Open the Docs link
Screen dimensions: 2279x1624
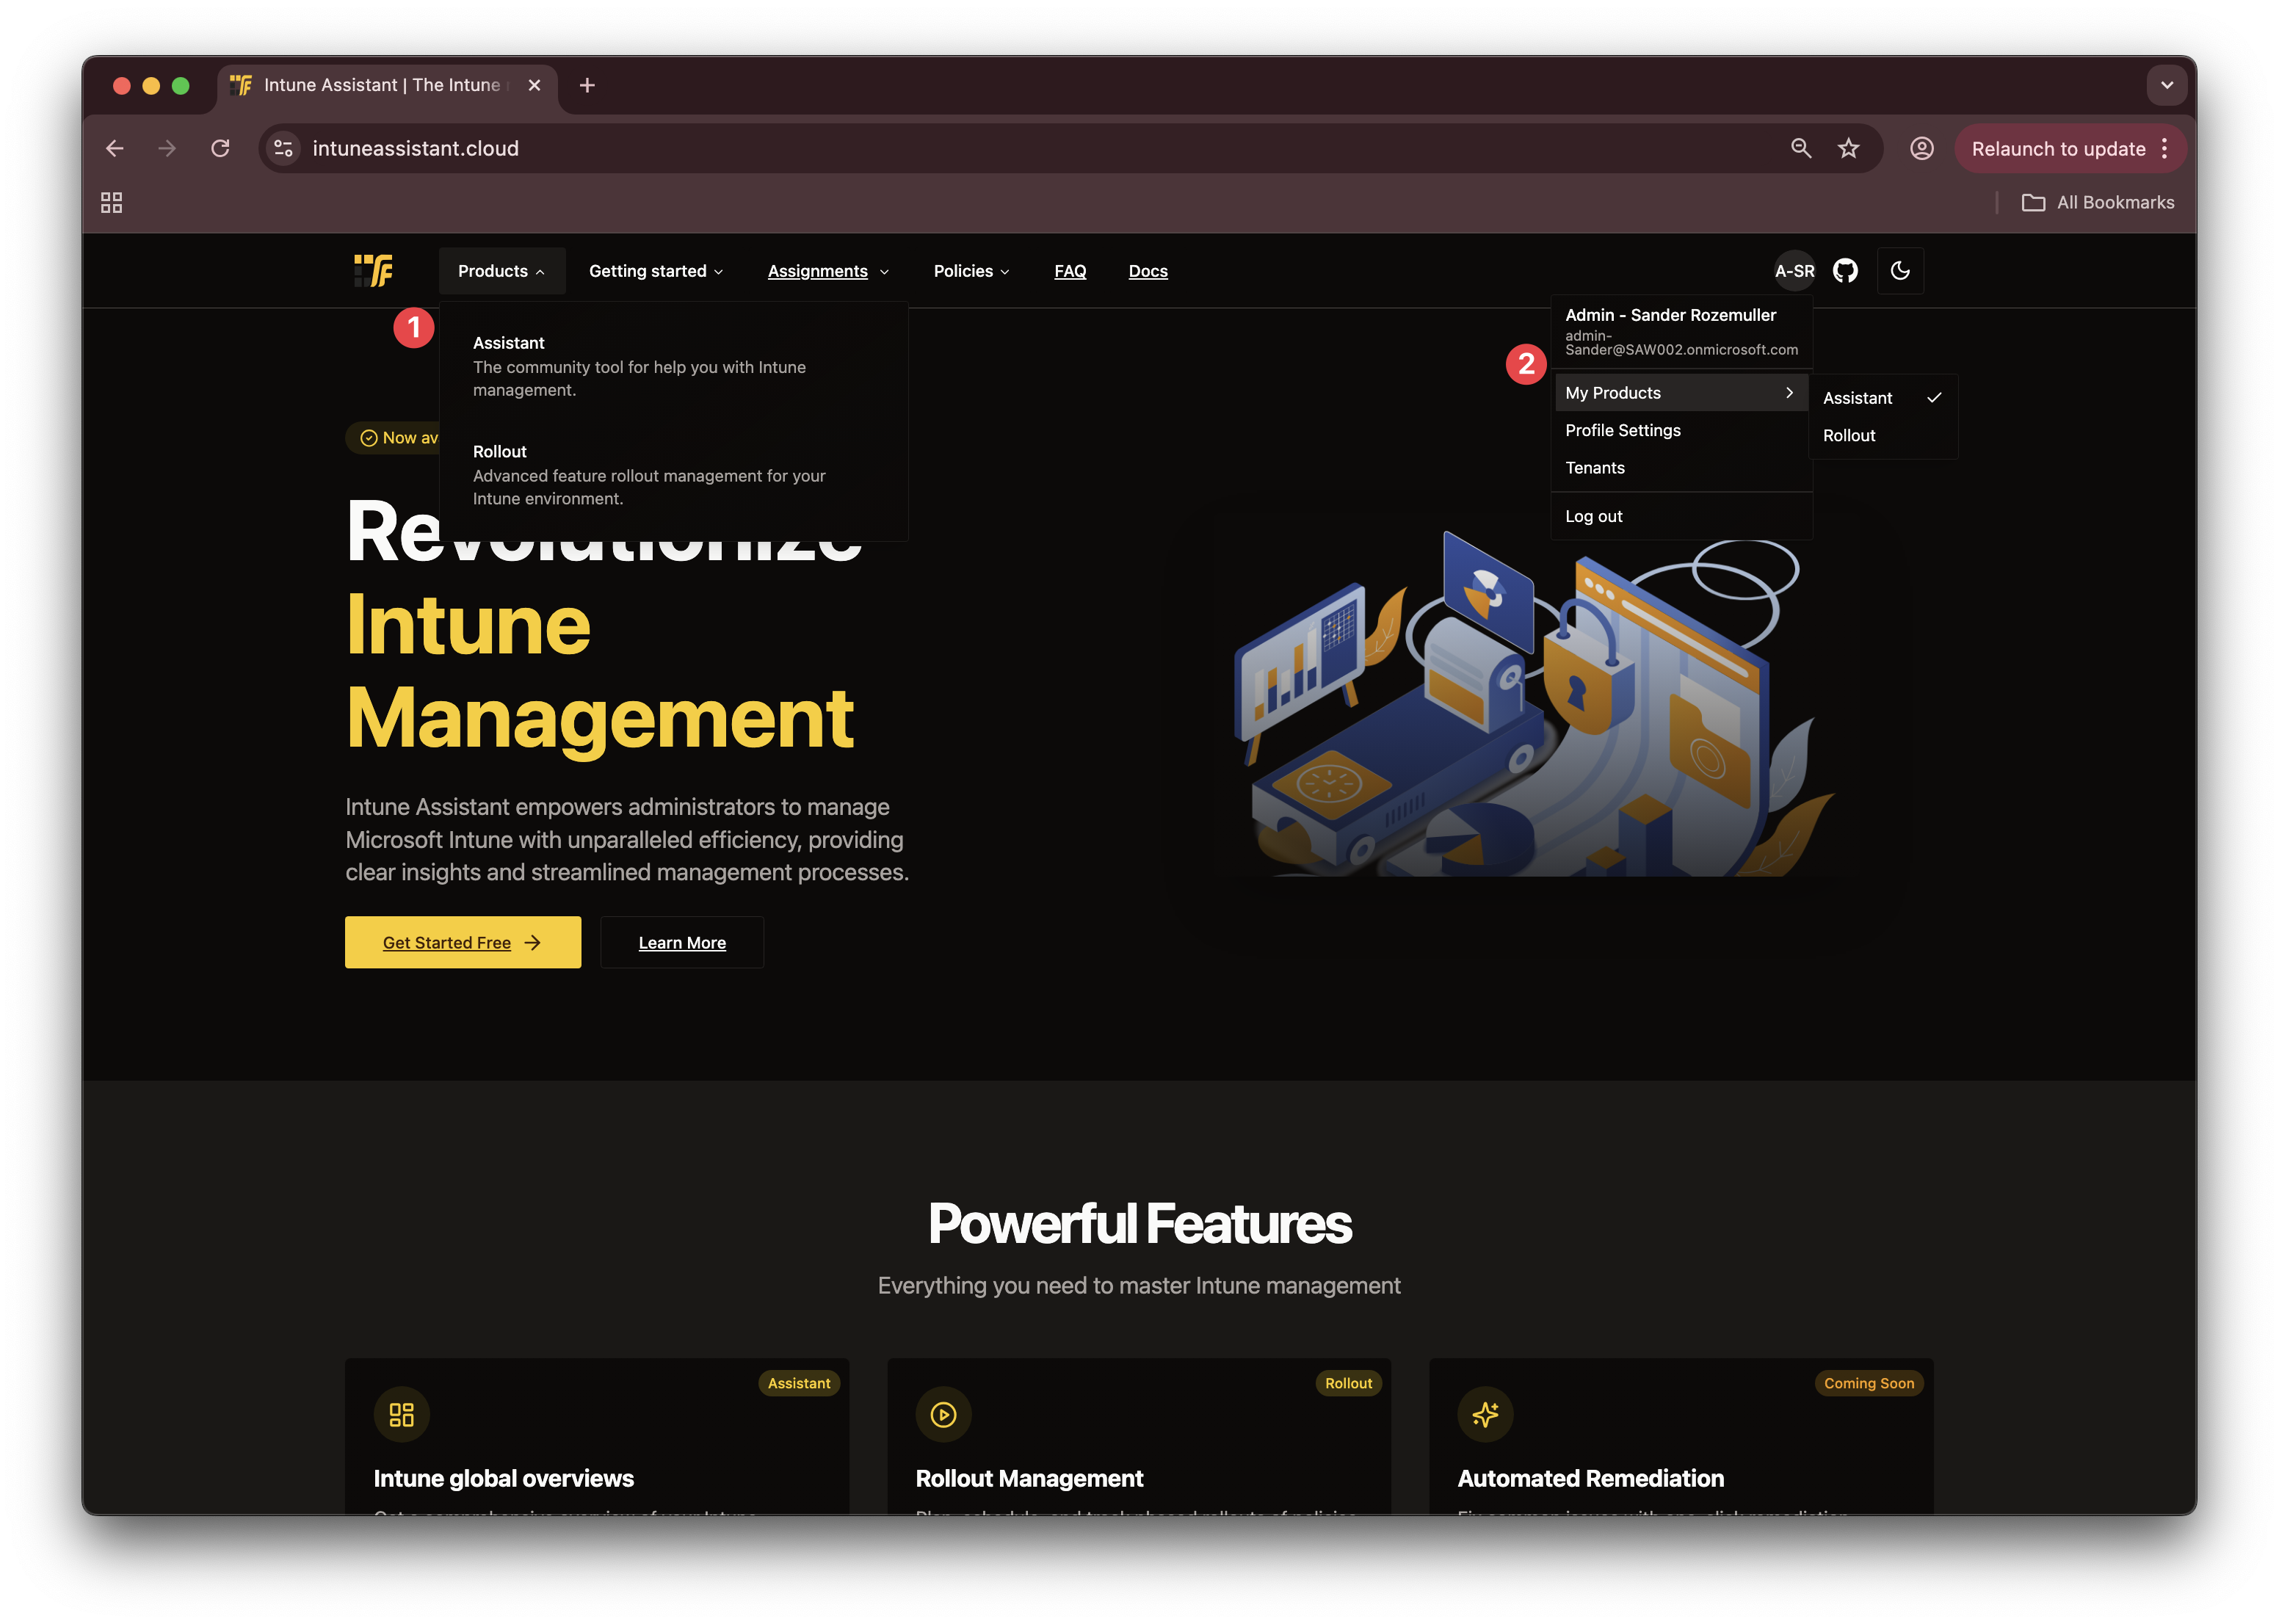[1148, 271]
